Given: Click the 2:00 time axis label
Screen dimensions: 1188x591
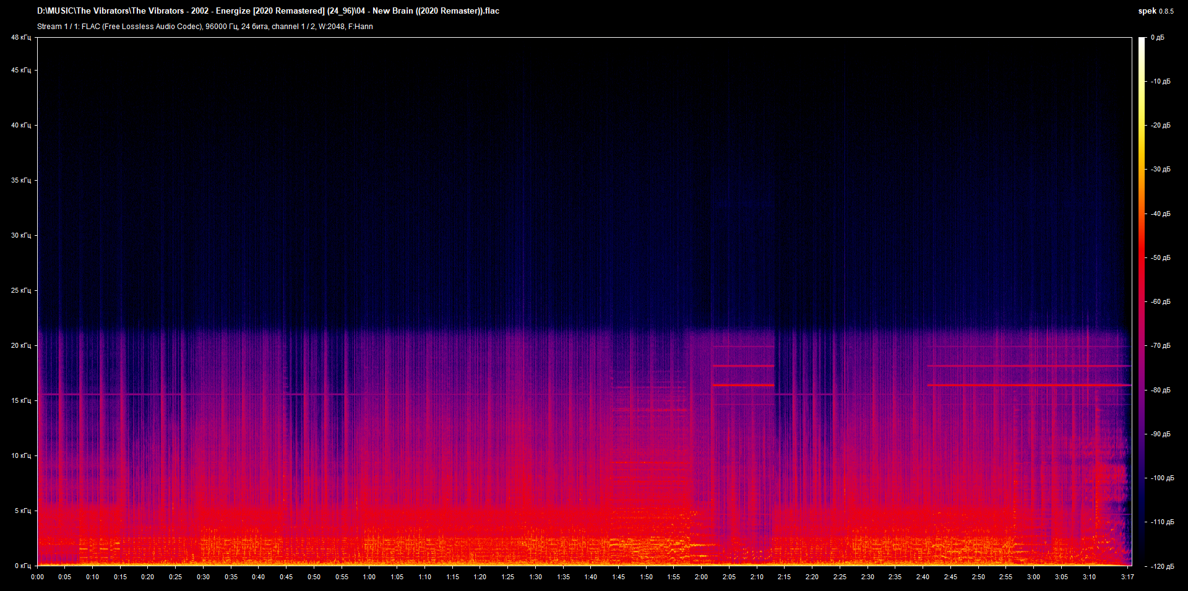Looking at the screenshot, I should coord(701,577).
